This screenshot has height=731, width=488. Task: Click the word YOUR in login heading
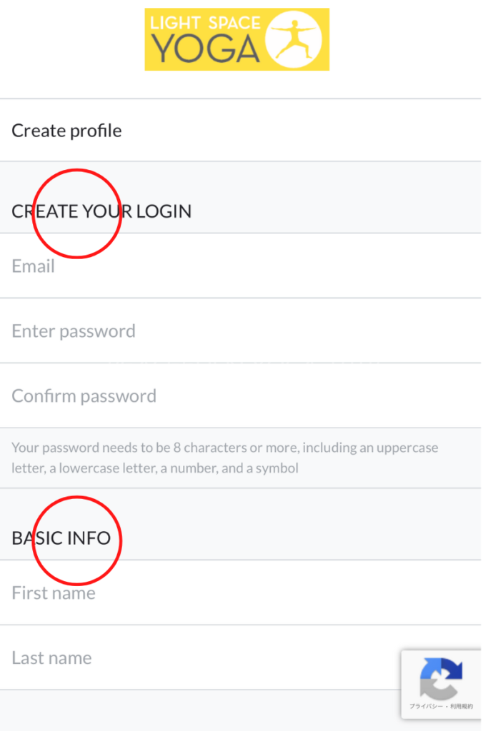coord(107,211)
